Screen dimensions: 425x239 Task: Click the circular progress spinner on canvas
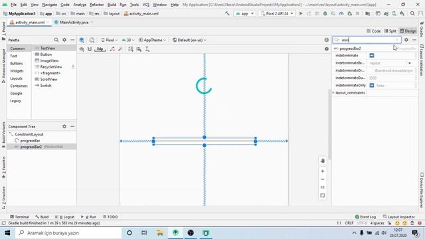click(204, 86)
